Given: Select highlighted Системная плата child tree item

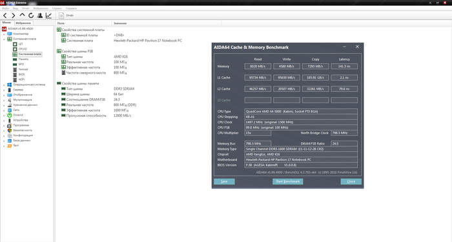Looking at the screenshot, I should pyautogui.click(x=27, y=54).
